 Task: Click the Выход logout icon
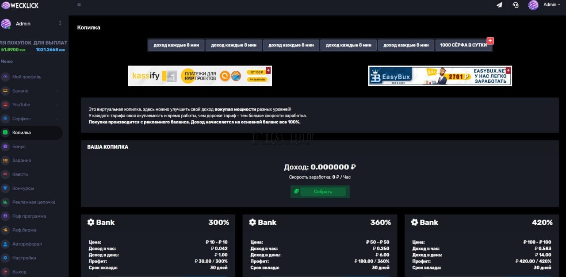(4, 271)
